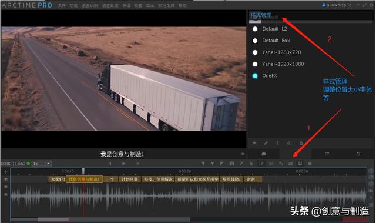Viewport: 376px width, 223px height.
Task: Select the Default-L2 style radio button
Action: (x=255, y=29)
